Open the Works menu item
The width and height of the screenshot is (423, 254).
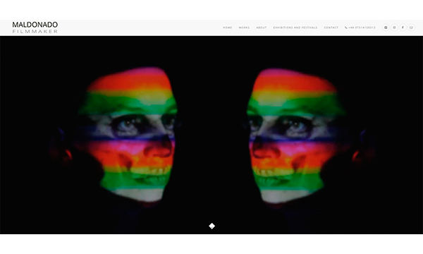244,28
